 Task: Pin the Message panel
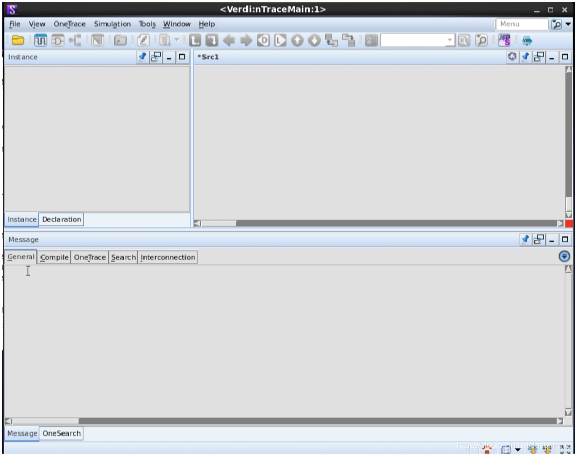pos(525,240)
